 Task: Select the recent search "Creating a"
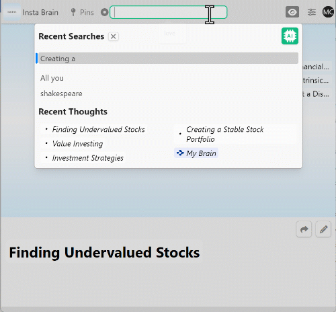coord(168,58)
